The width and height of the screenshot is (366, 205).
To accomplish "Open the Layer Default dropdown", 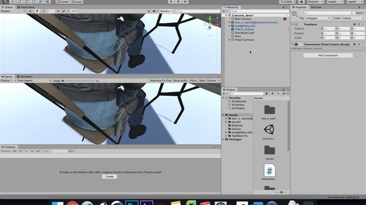I will pos(353,18).
